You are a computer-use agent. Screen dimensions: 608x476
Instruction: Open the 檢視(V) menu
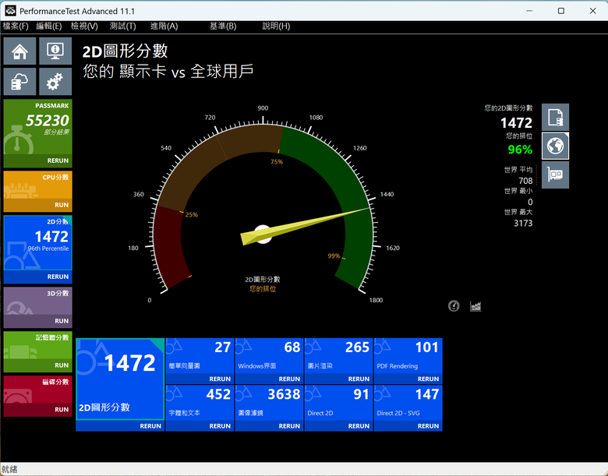84,26
